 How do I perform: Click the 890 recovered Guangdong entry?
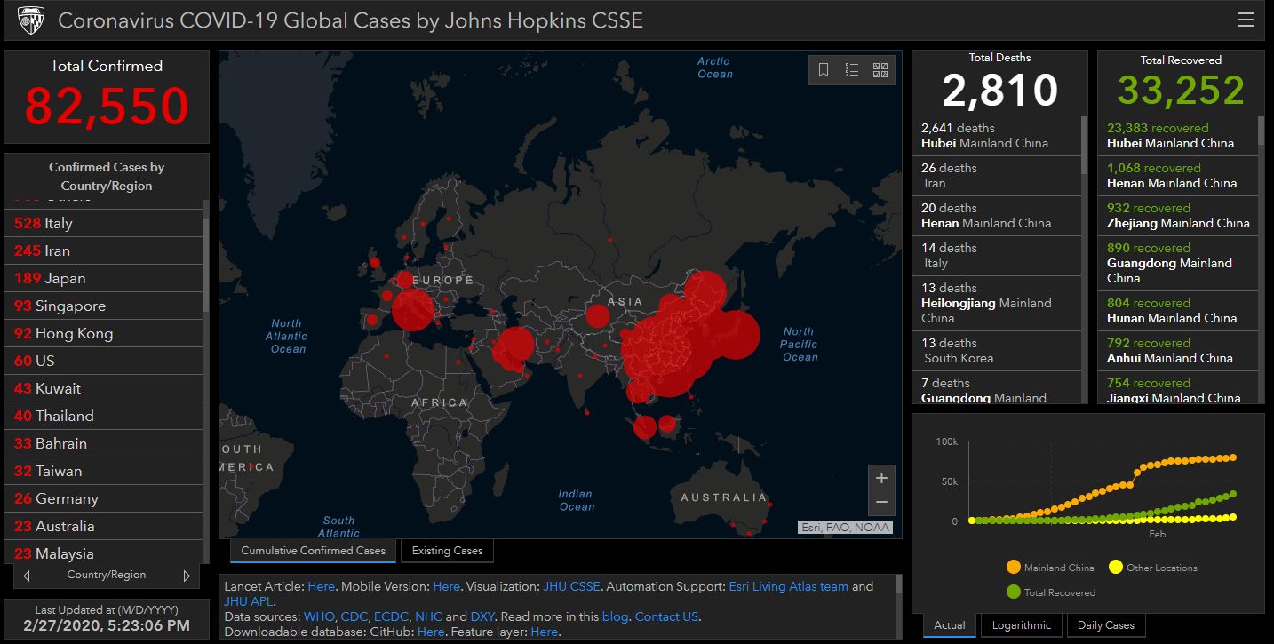click(1178, 263)
